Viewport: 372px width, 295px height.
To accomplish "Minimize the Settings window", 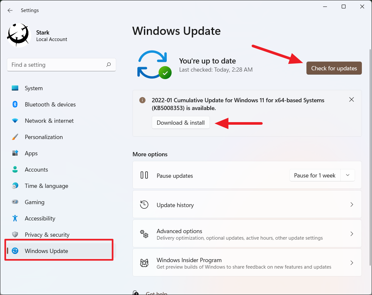I will 325,7.
